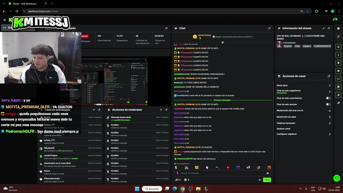Toggle the lightning activity feed widget in sidebar

coord(338,55)
